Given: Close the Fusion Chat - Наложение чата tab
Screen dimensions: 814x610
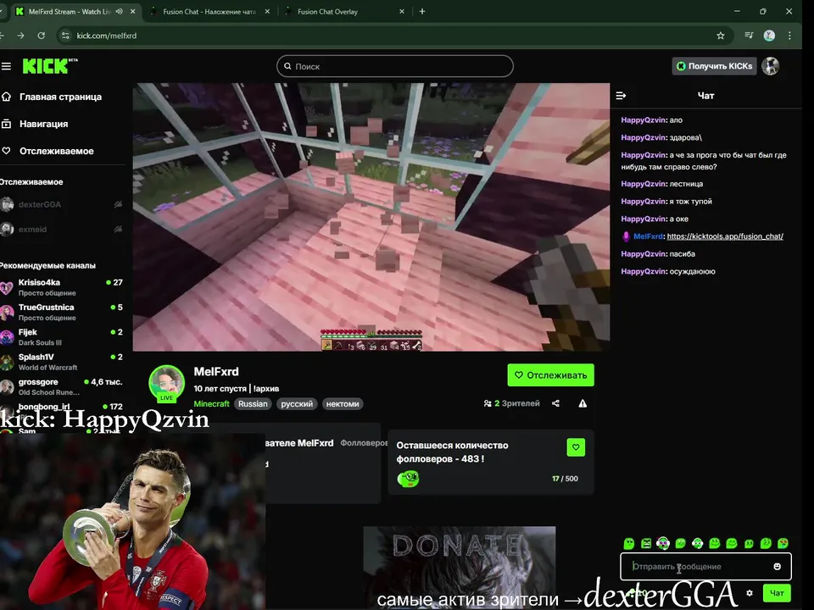Looking at the screenshot, I should [267, 11].
